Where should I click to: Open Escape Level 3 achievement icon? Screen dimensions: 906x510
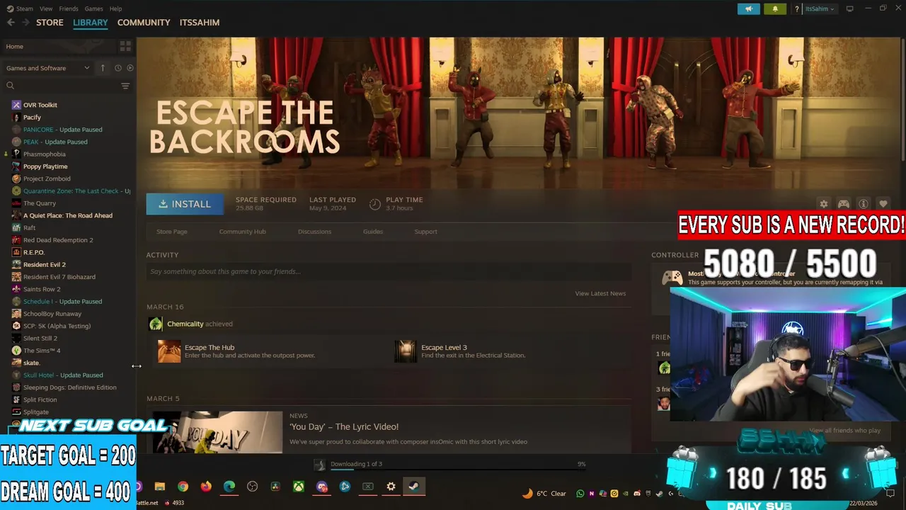406,351
